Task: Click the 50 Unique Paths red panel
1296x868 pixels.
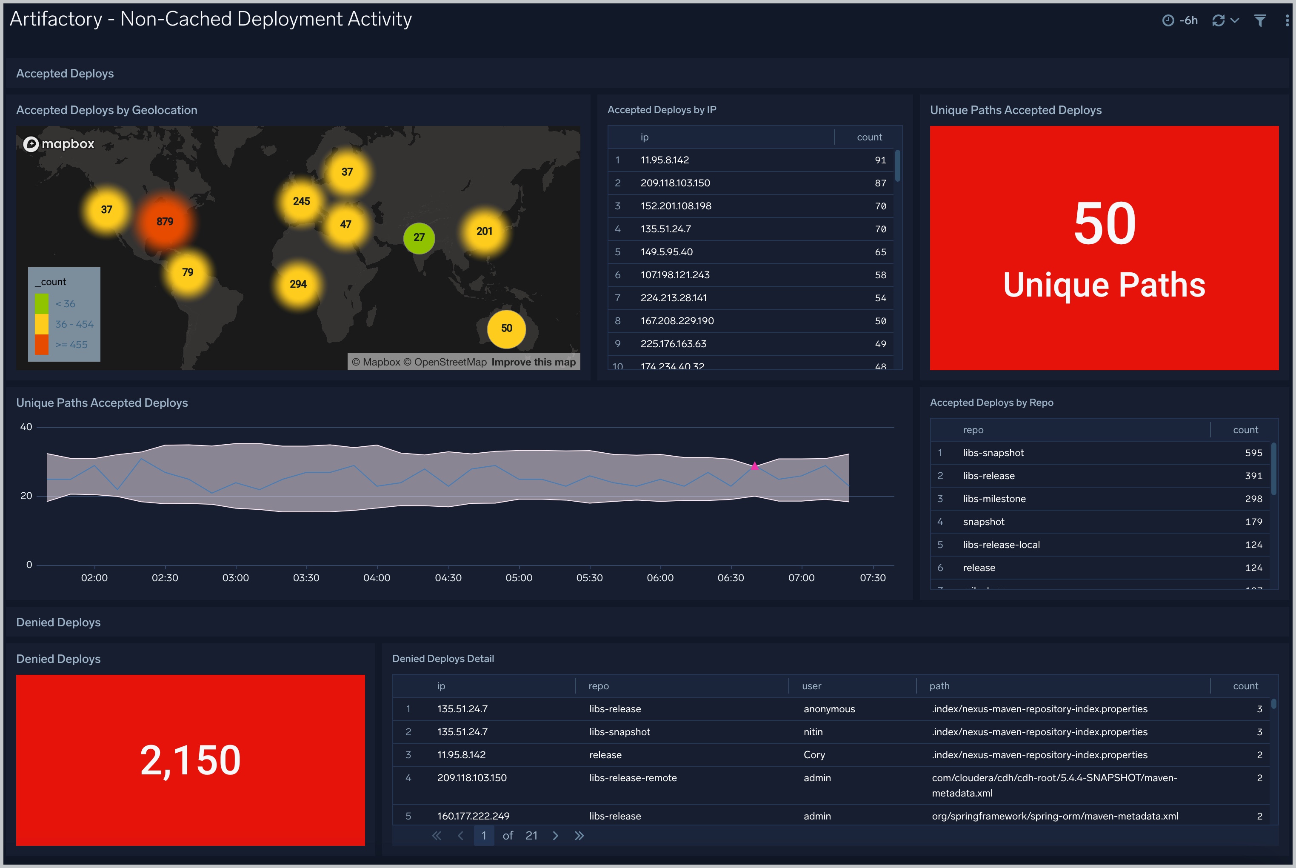Action: click(1104, 248)
